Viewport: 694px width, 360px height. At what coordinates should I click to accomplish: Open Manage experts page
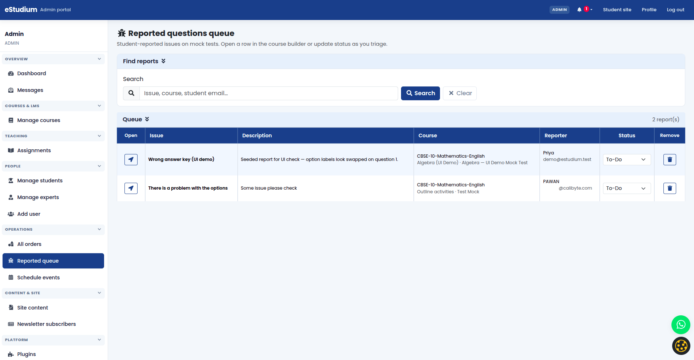coord(53,197)
